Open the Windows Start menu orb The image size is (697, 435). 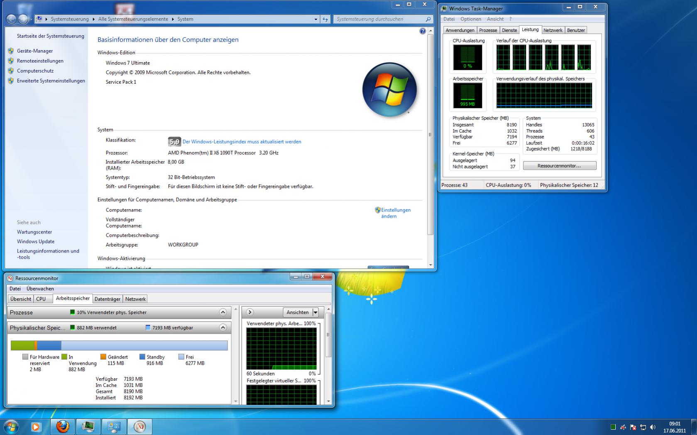click(x=11, y=426)
